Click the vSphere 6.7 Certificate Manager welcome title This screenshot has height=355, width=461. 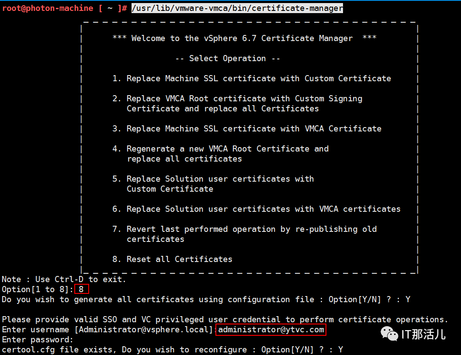pos(245,38)
